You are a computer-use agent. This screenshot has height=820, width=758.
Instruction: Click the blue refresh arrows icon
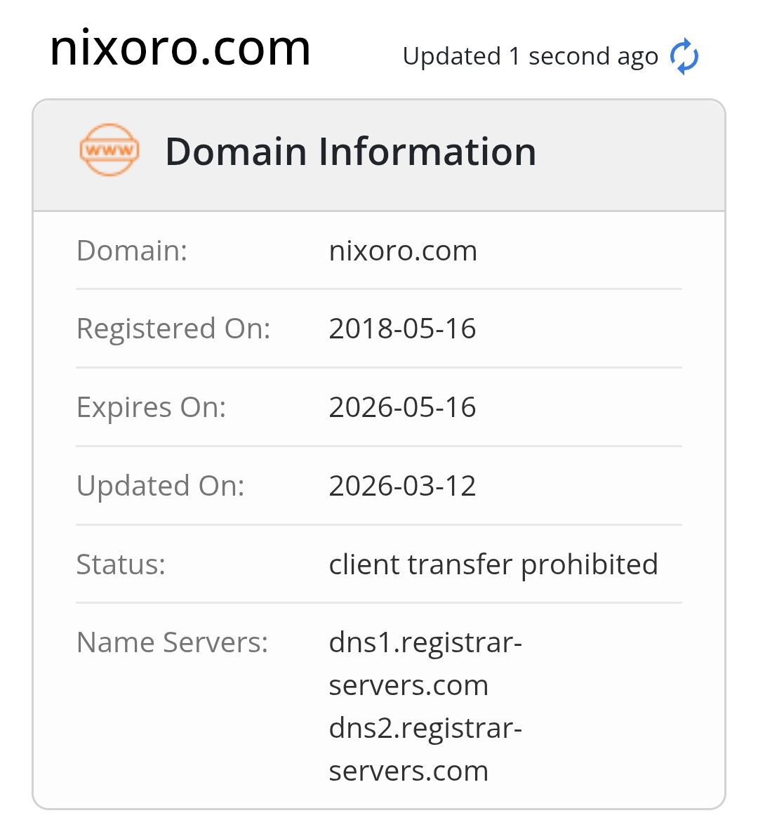[x=684, y=57]
